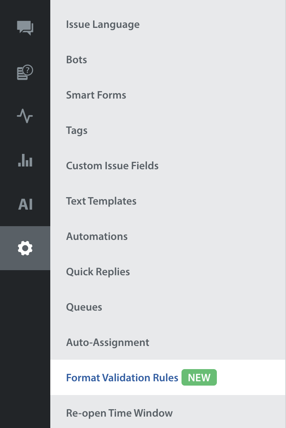Screen dimensions: 286x428
Task: Open Auto-Assignment settings
Action: pos(108,342)
